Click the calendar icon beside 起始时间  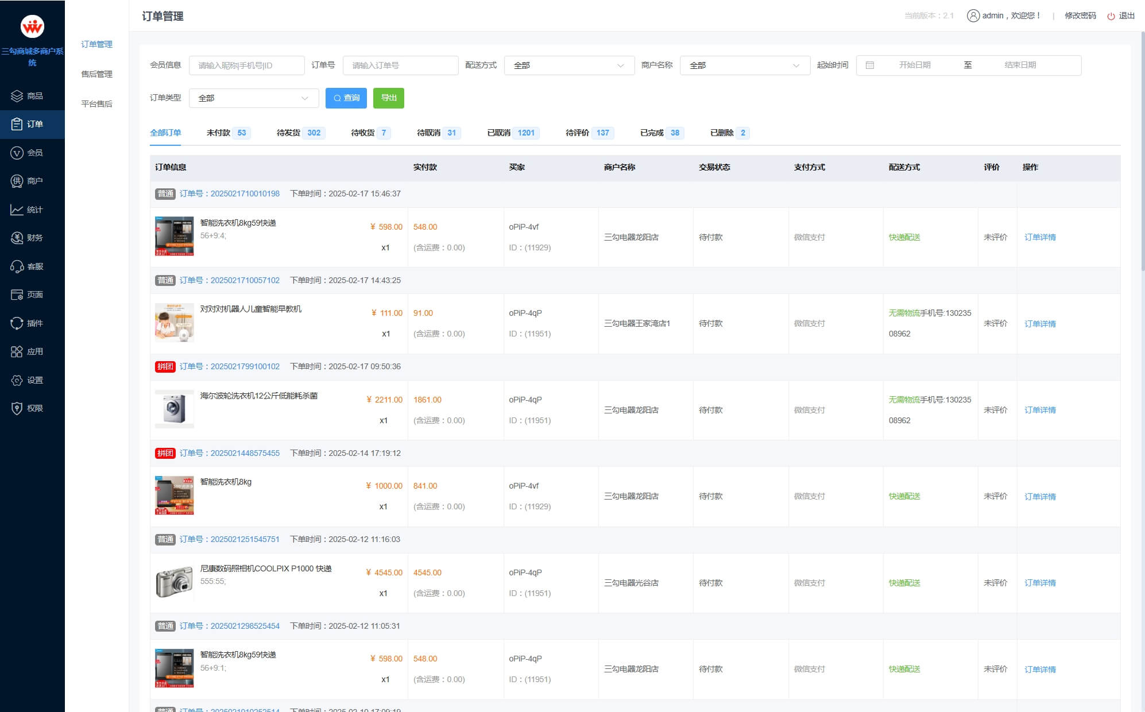(x=869, y=65)
